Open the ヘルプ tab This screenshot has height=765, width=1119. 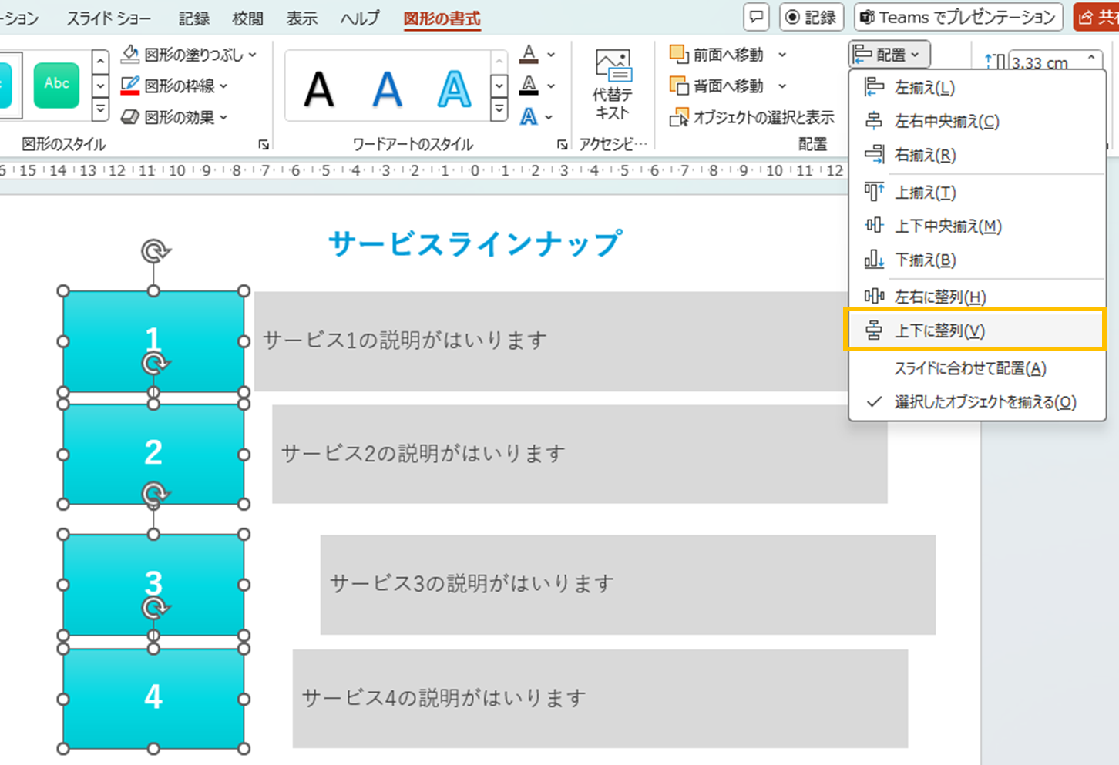coord(361,18)
